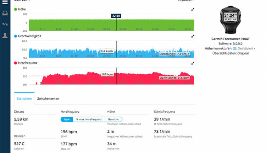Open the hamburger menu icon
Image resolution: width=266 pixels, height=153 pixels.
point(5,2)
